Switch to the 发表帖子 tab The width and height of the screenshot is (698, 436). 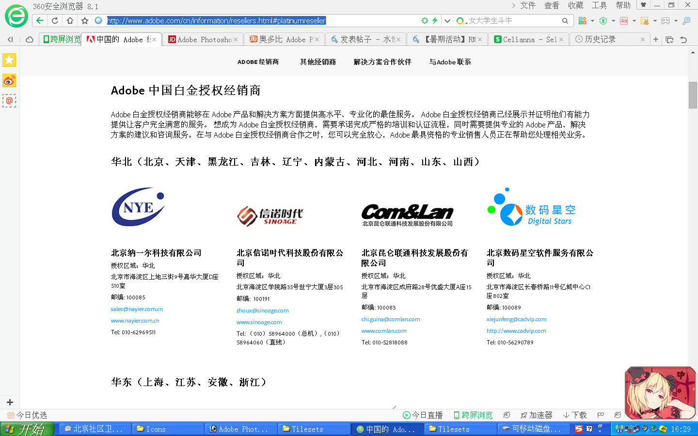(x=365, y=39)
